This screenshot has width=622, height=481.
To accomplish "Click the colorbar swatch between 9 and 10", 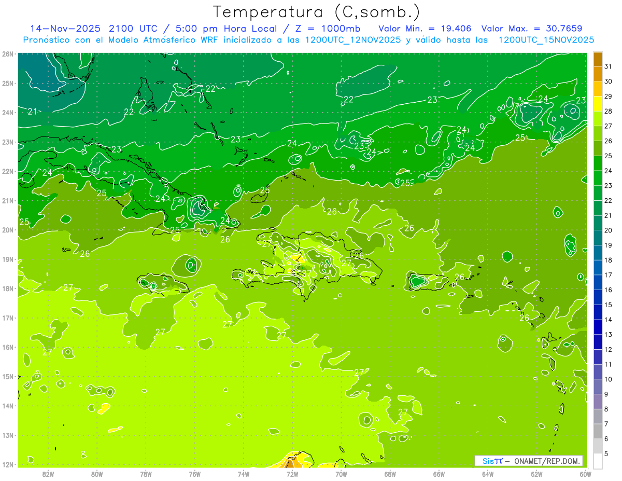I will [x=598, y=387].
